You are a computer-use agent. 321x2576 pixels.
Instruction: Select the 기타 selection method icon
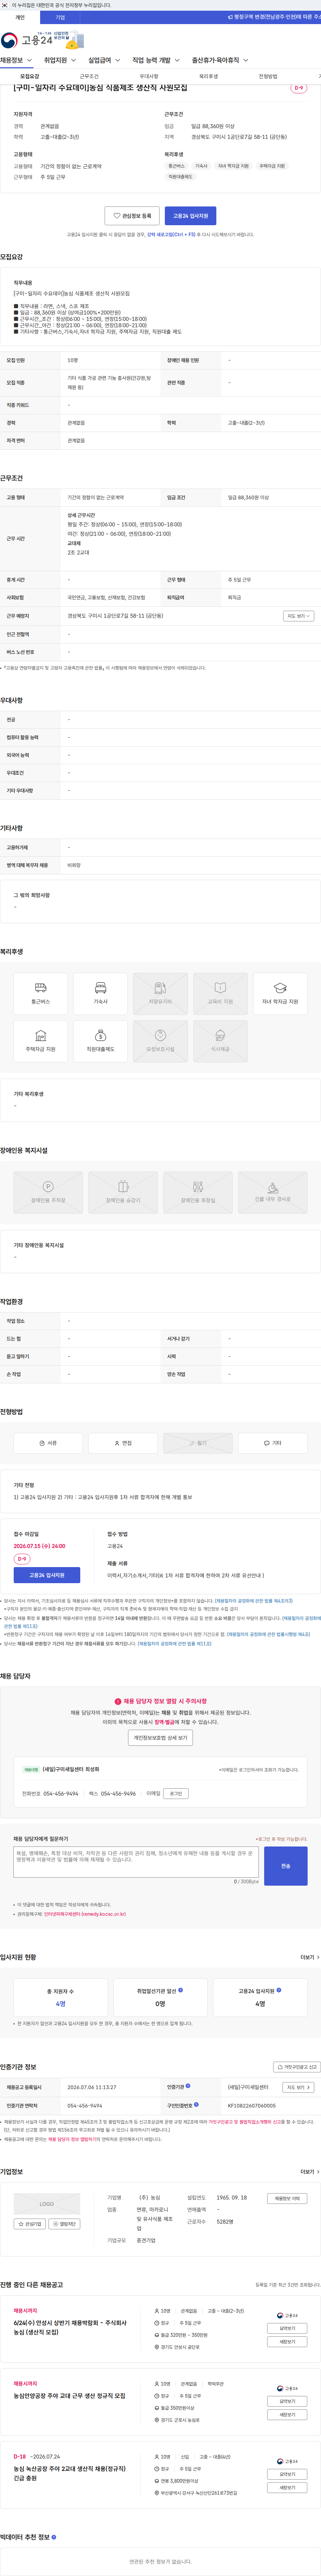pos(273,1443)
